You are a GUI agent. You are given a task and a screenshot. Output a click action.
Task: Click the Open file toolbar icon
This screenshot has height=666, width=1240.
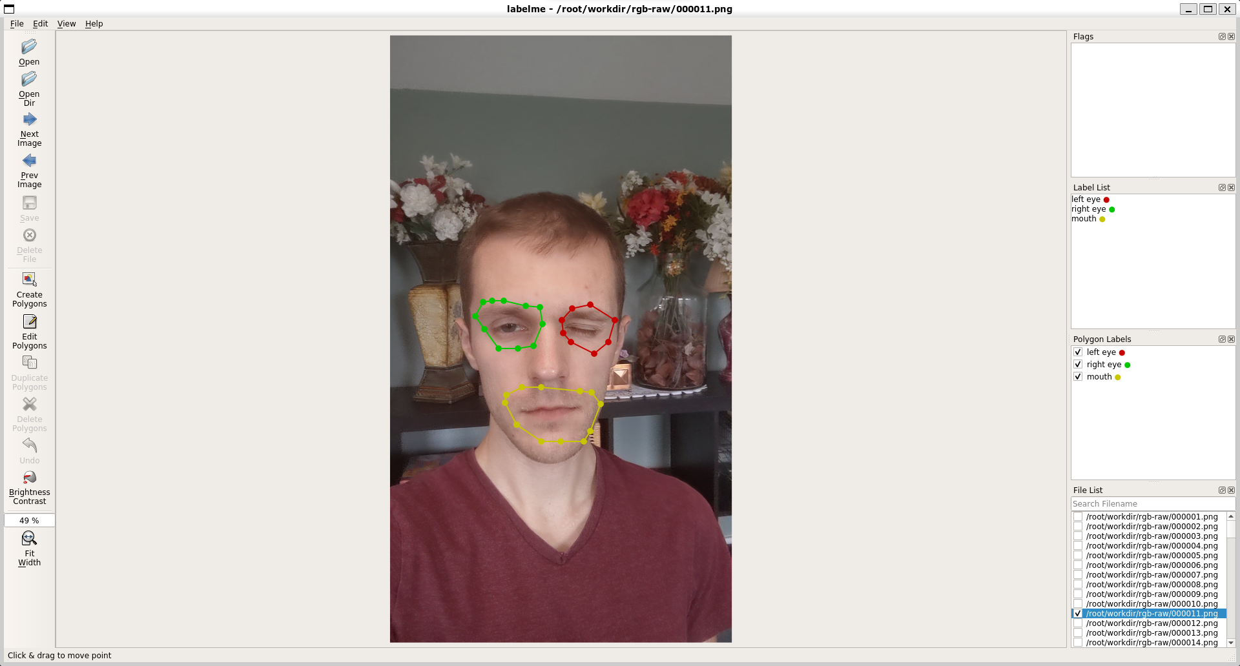(x=29, y=47)
